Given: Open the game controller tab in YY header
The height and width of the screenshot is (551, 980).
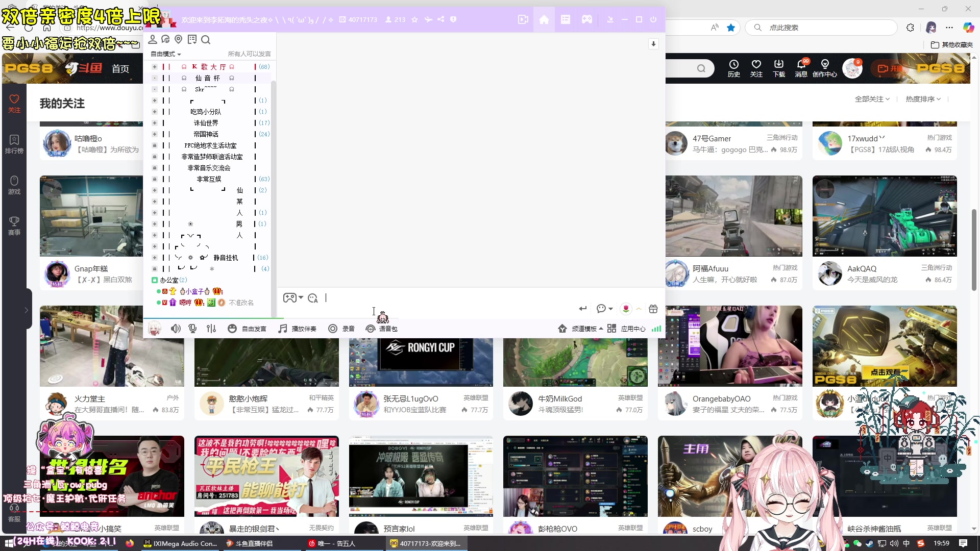Looking at the screenshot, I should 587,19.
